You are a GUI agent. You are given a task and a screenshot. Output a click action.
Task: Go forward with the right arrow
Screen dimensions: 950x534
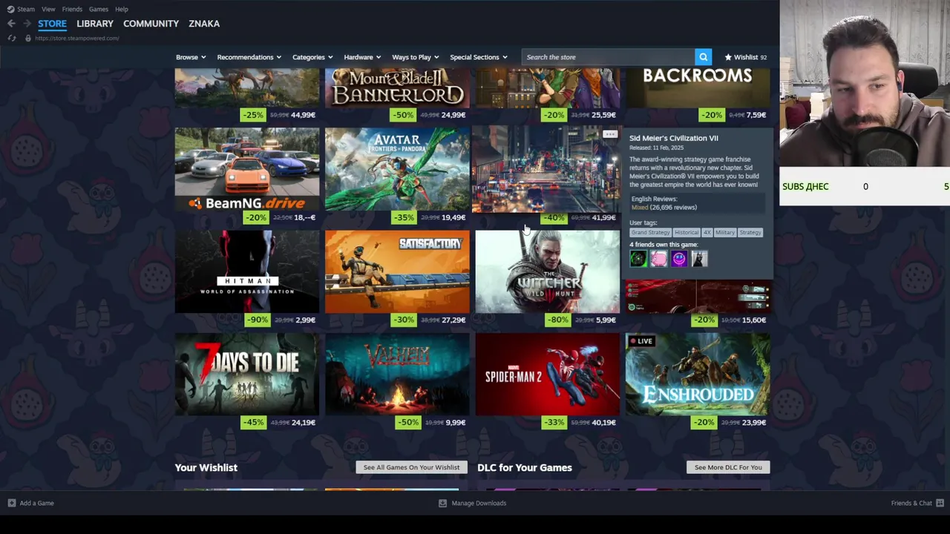(x=27, y=24)
